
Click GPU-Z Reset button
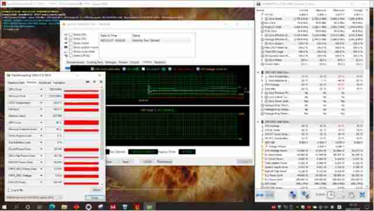click(96, 190)
